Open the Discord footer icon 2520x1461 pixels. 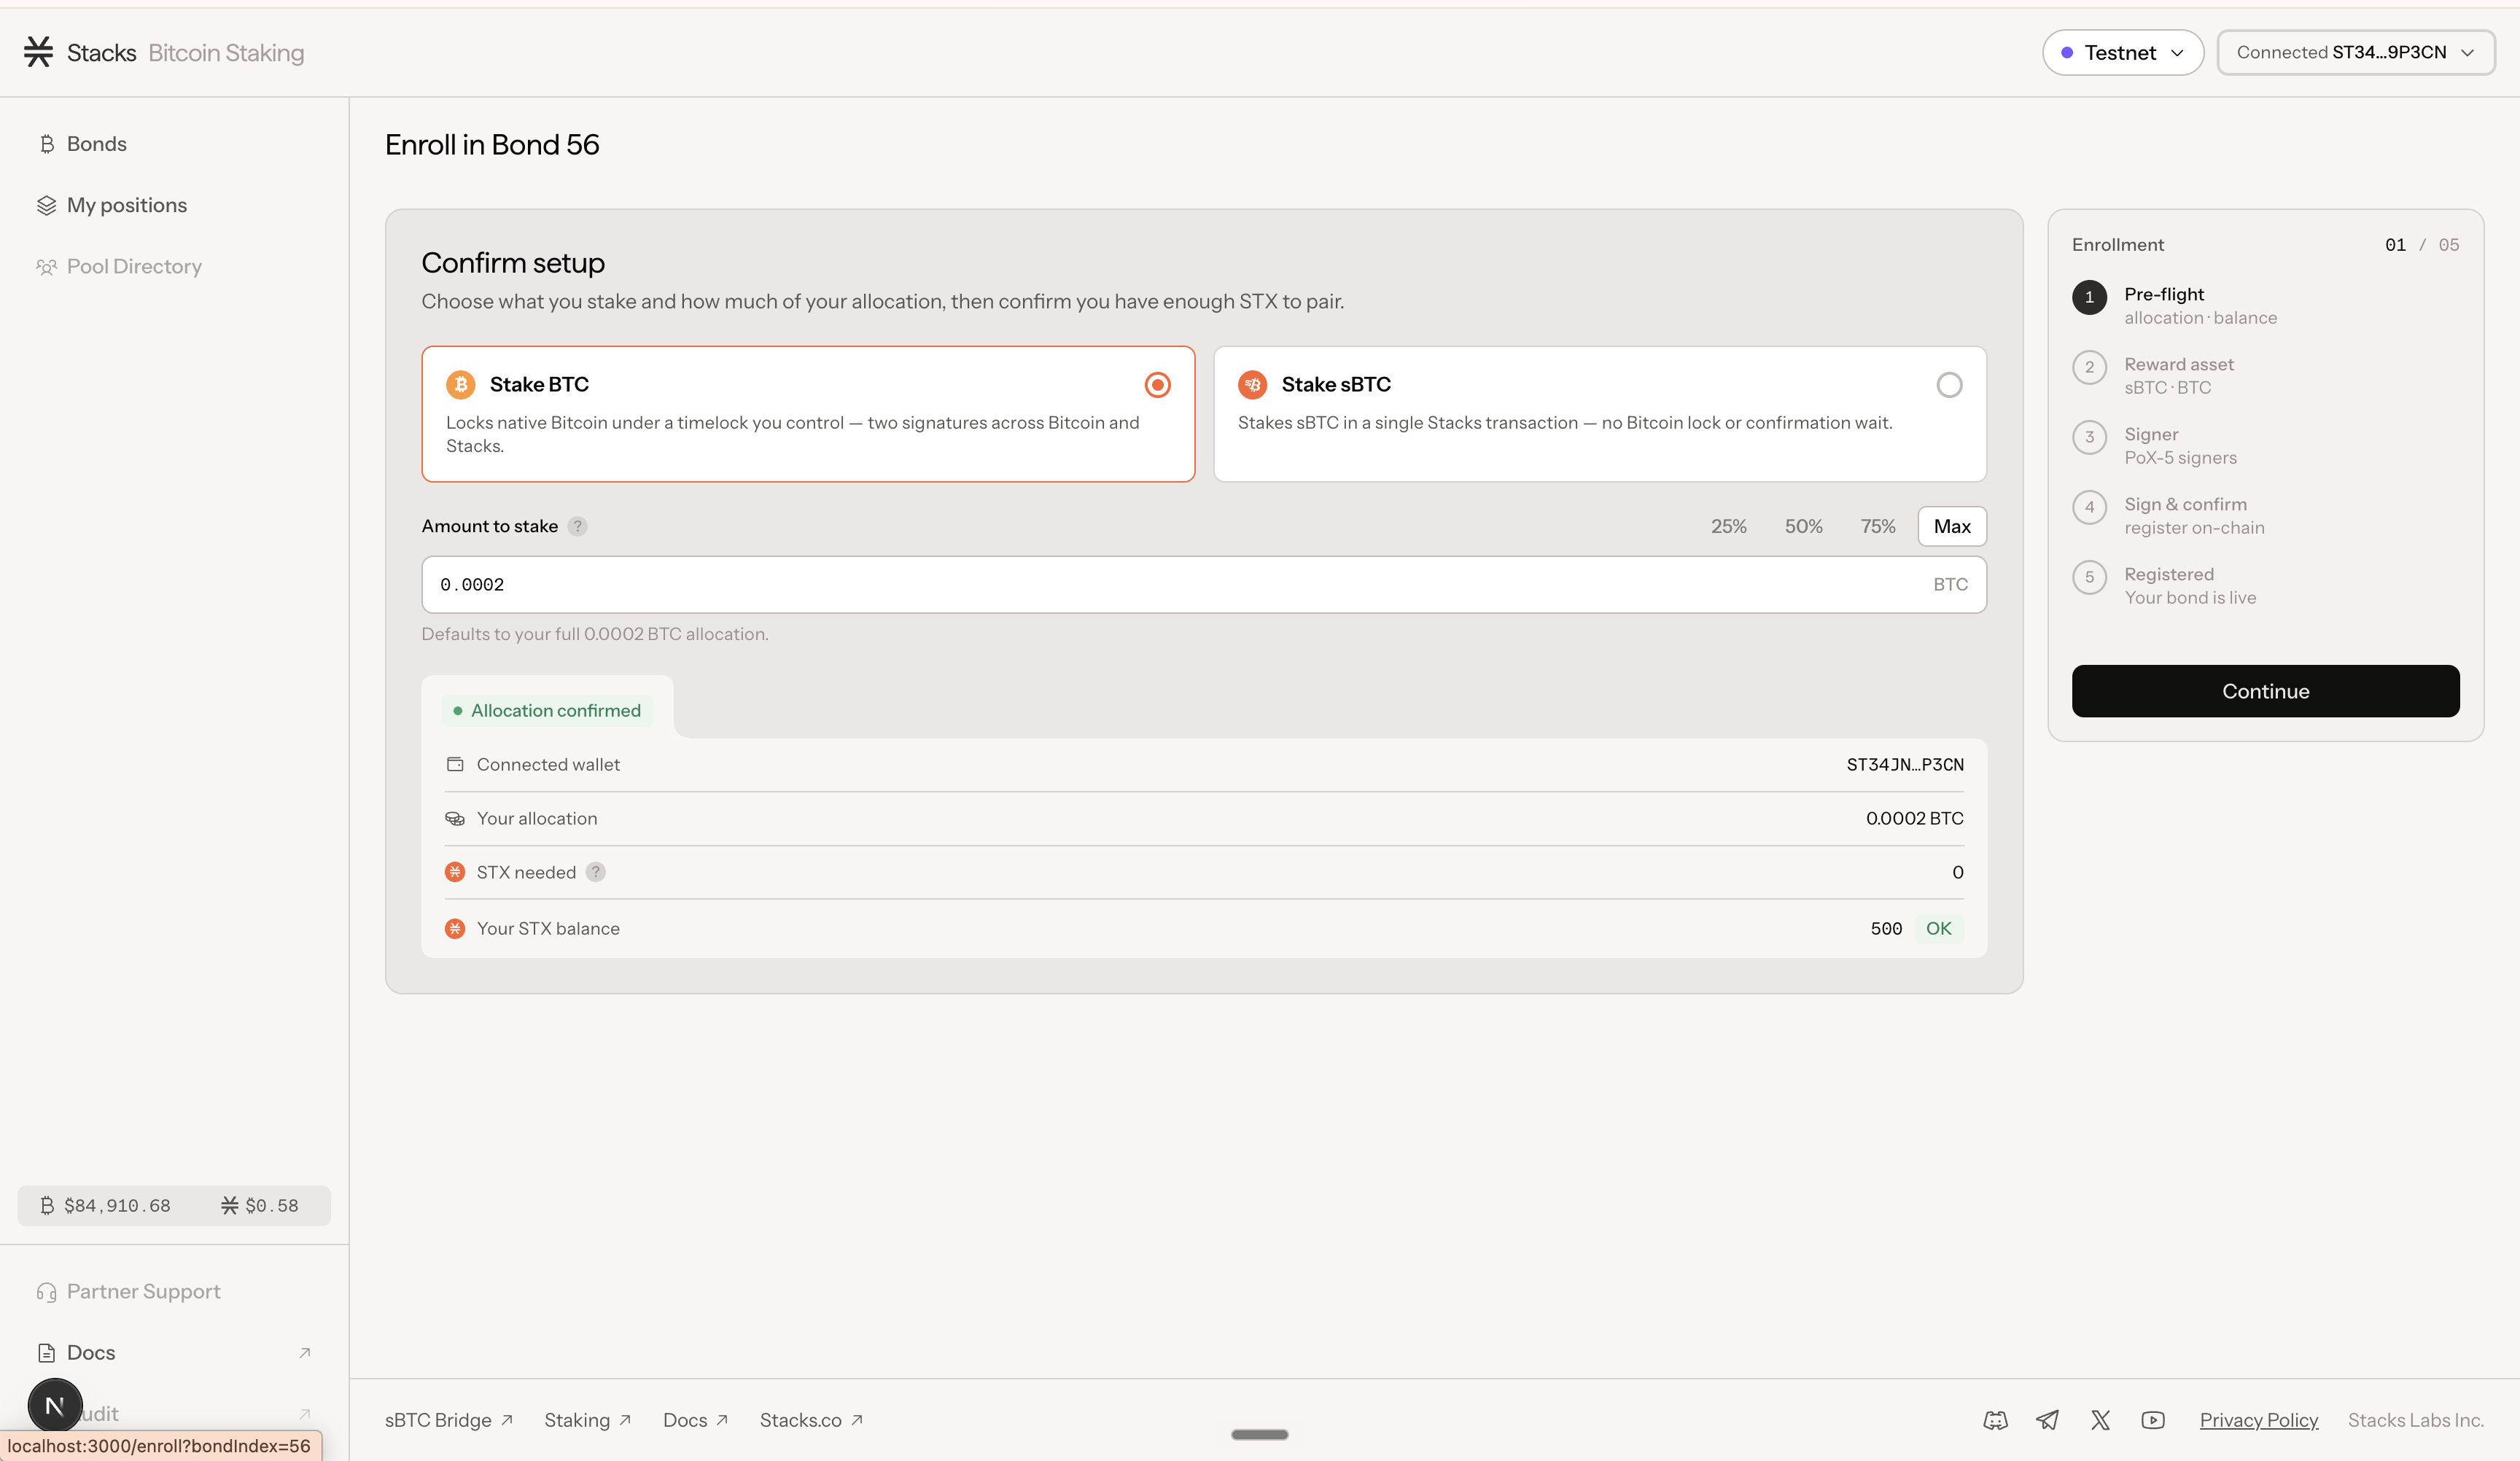click(x=1995, y=1420)
